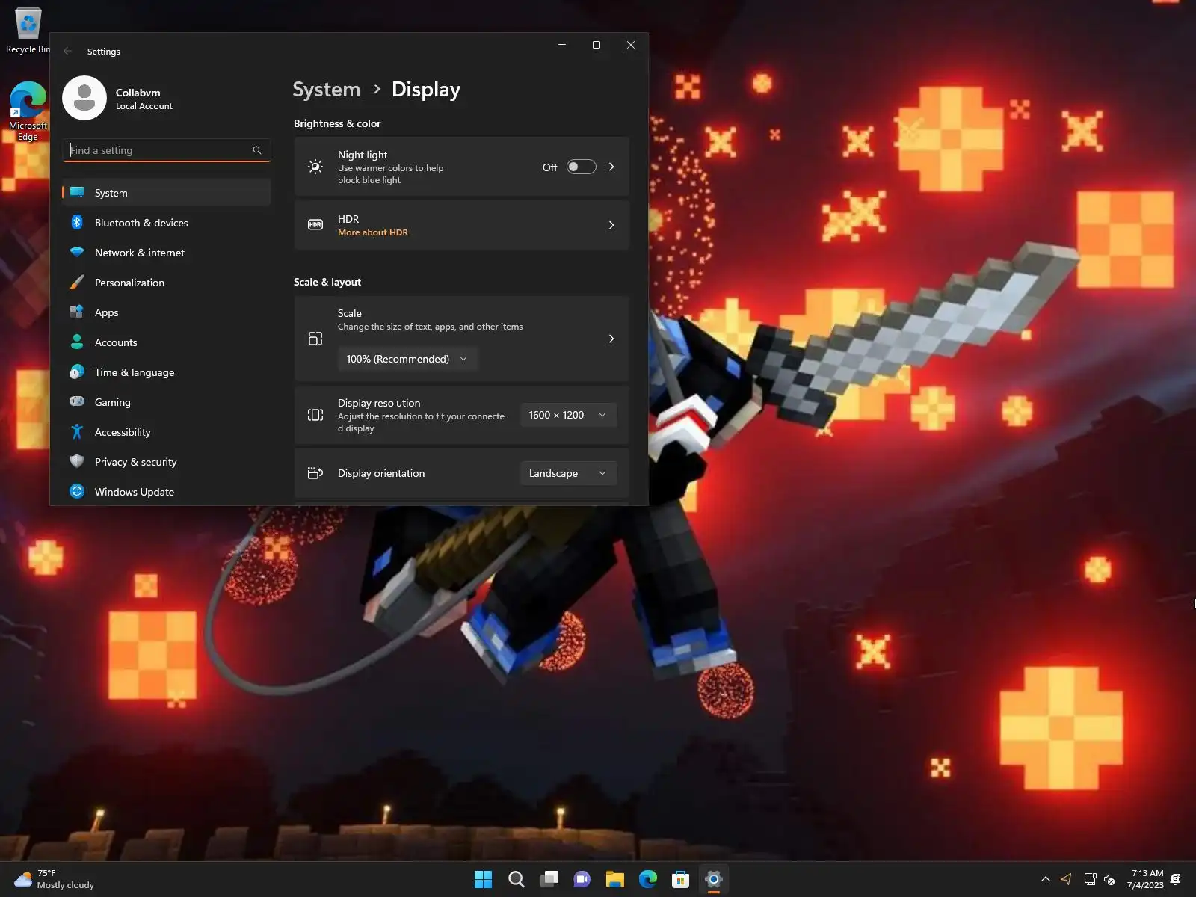The image size is (1196, 897).
Task: Open the Chat app on the taskbar
Action: 582,879
